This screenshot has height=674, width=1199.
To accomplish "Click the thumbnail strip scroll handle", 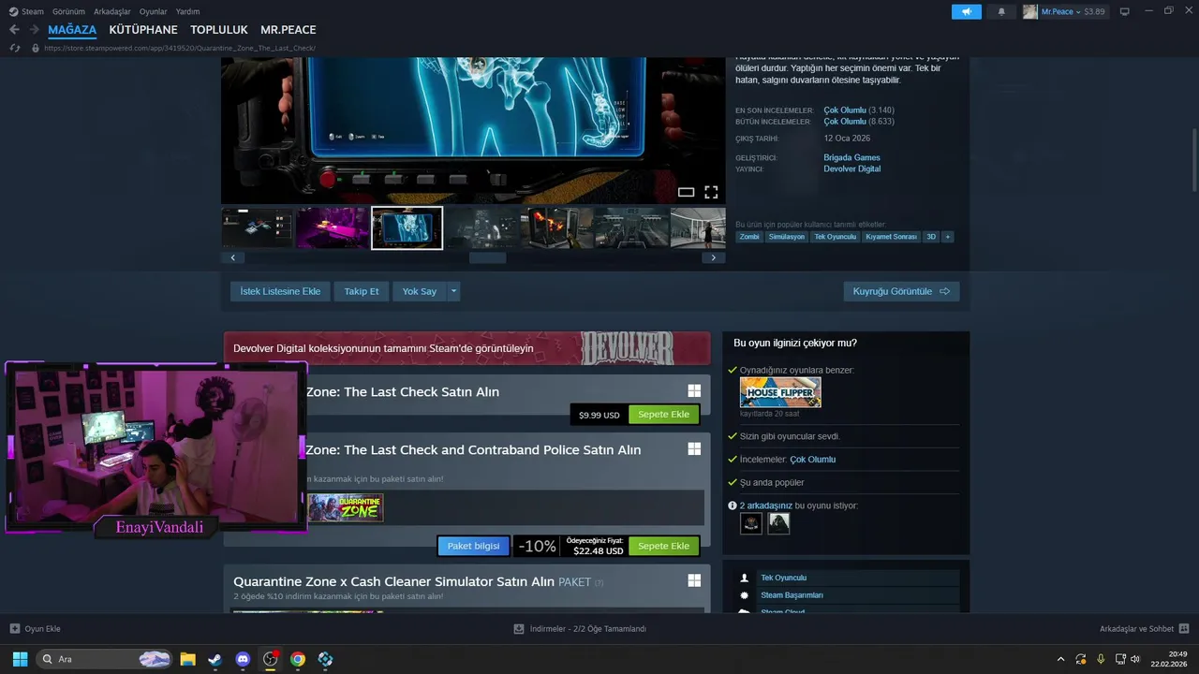I will [x=487, y=257].
